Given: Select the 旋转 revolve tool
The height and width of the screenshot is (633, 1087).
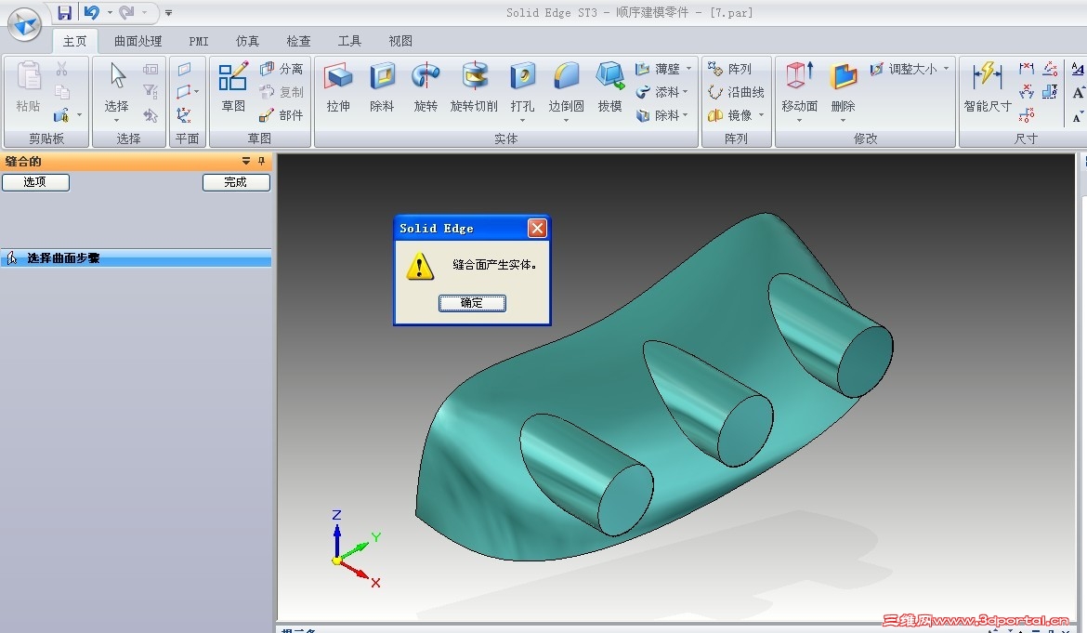Looking at the screenshot, I should [x=426, y=86].
